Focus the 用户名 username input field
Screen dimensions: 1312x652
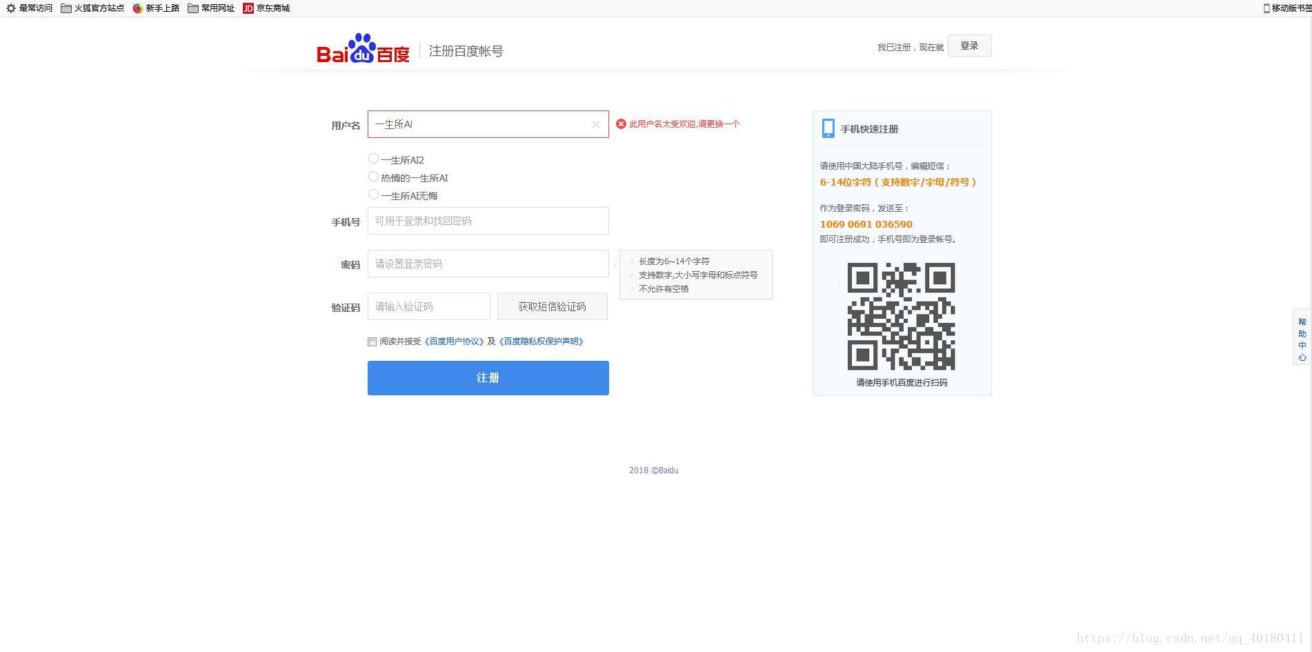(x=488, y=124)
